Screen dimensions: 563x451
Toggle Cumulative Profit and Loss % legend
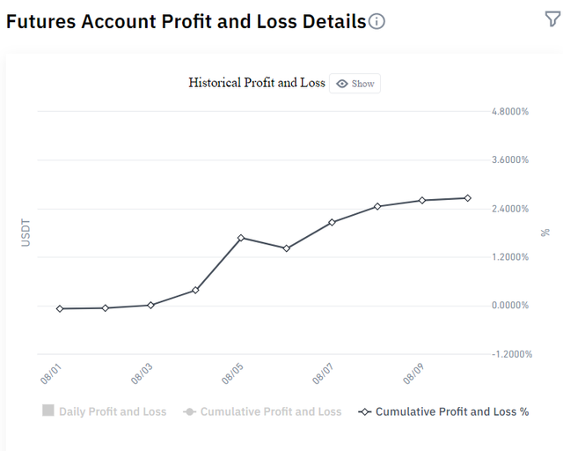tap(443, 411)
